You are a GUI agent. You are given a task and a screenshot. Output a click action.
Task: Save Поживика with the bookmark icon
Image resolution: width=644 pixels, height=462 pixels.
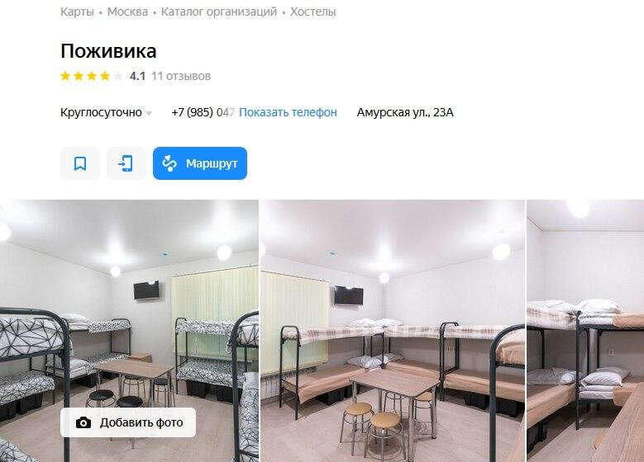(x=80, y=163)
